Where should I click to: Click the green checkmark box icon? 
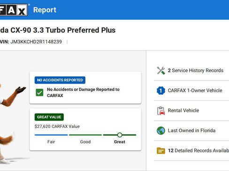(39, 93)
